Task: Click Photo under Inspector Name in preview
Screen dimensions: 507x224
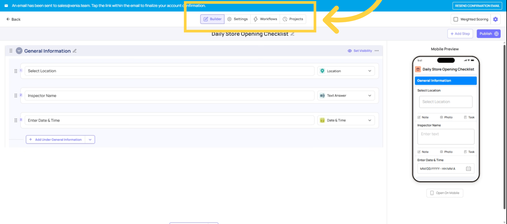Action: coord(446,152)
